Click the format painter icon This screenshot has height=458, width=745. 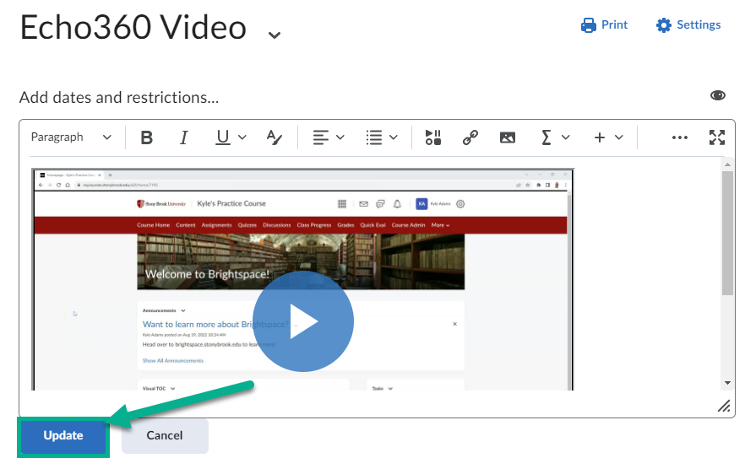[275, 137]
